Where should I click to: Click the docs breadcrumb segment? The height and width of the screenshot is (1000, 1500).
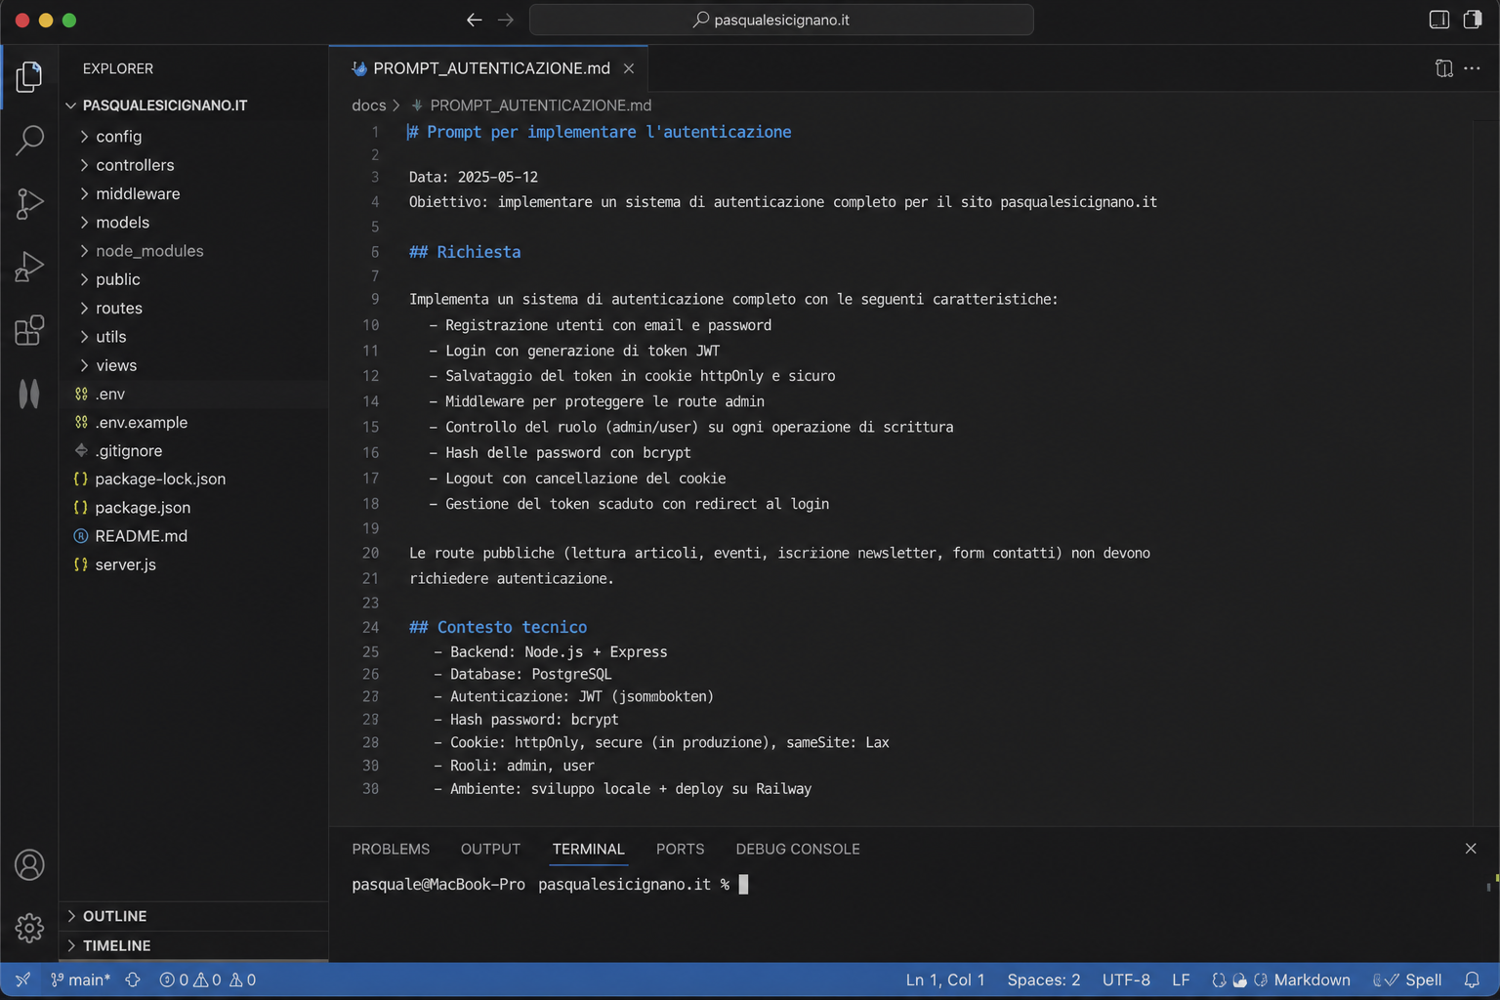tap(368, 105)
